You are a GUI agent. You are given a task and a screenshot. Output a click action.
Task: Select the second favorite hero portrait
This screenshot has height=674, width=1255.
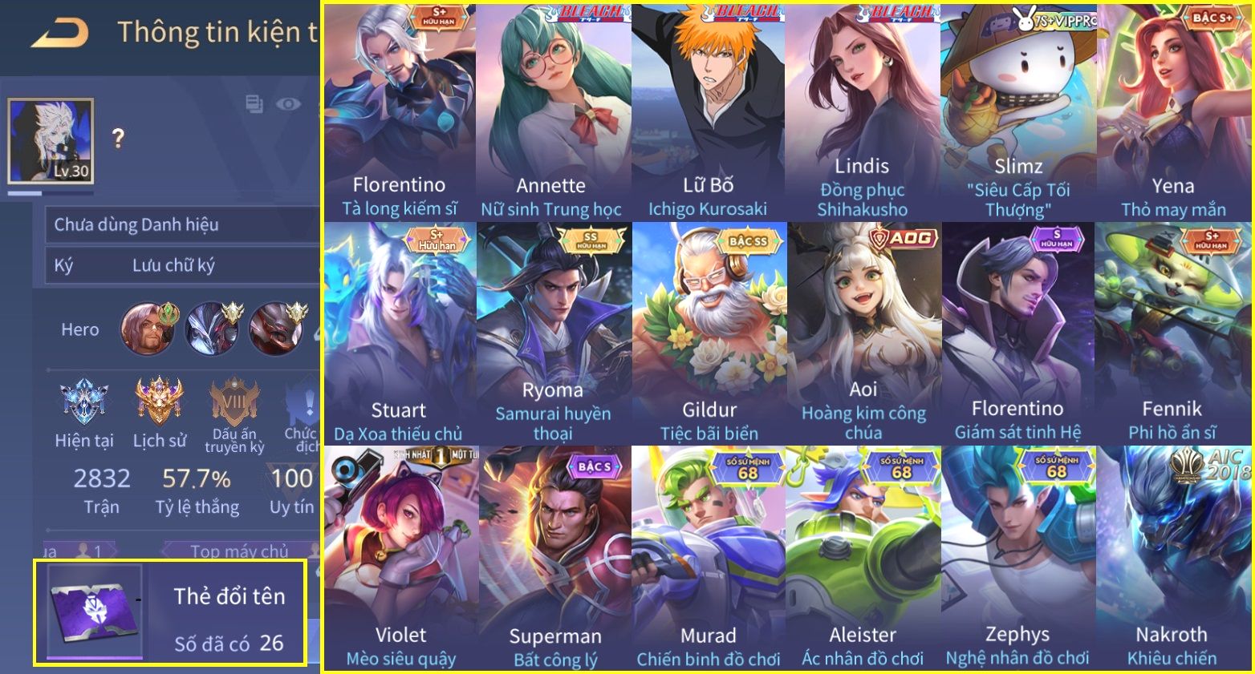tap(212, 329)
